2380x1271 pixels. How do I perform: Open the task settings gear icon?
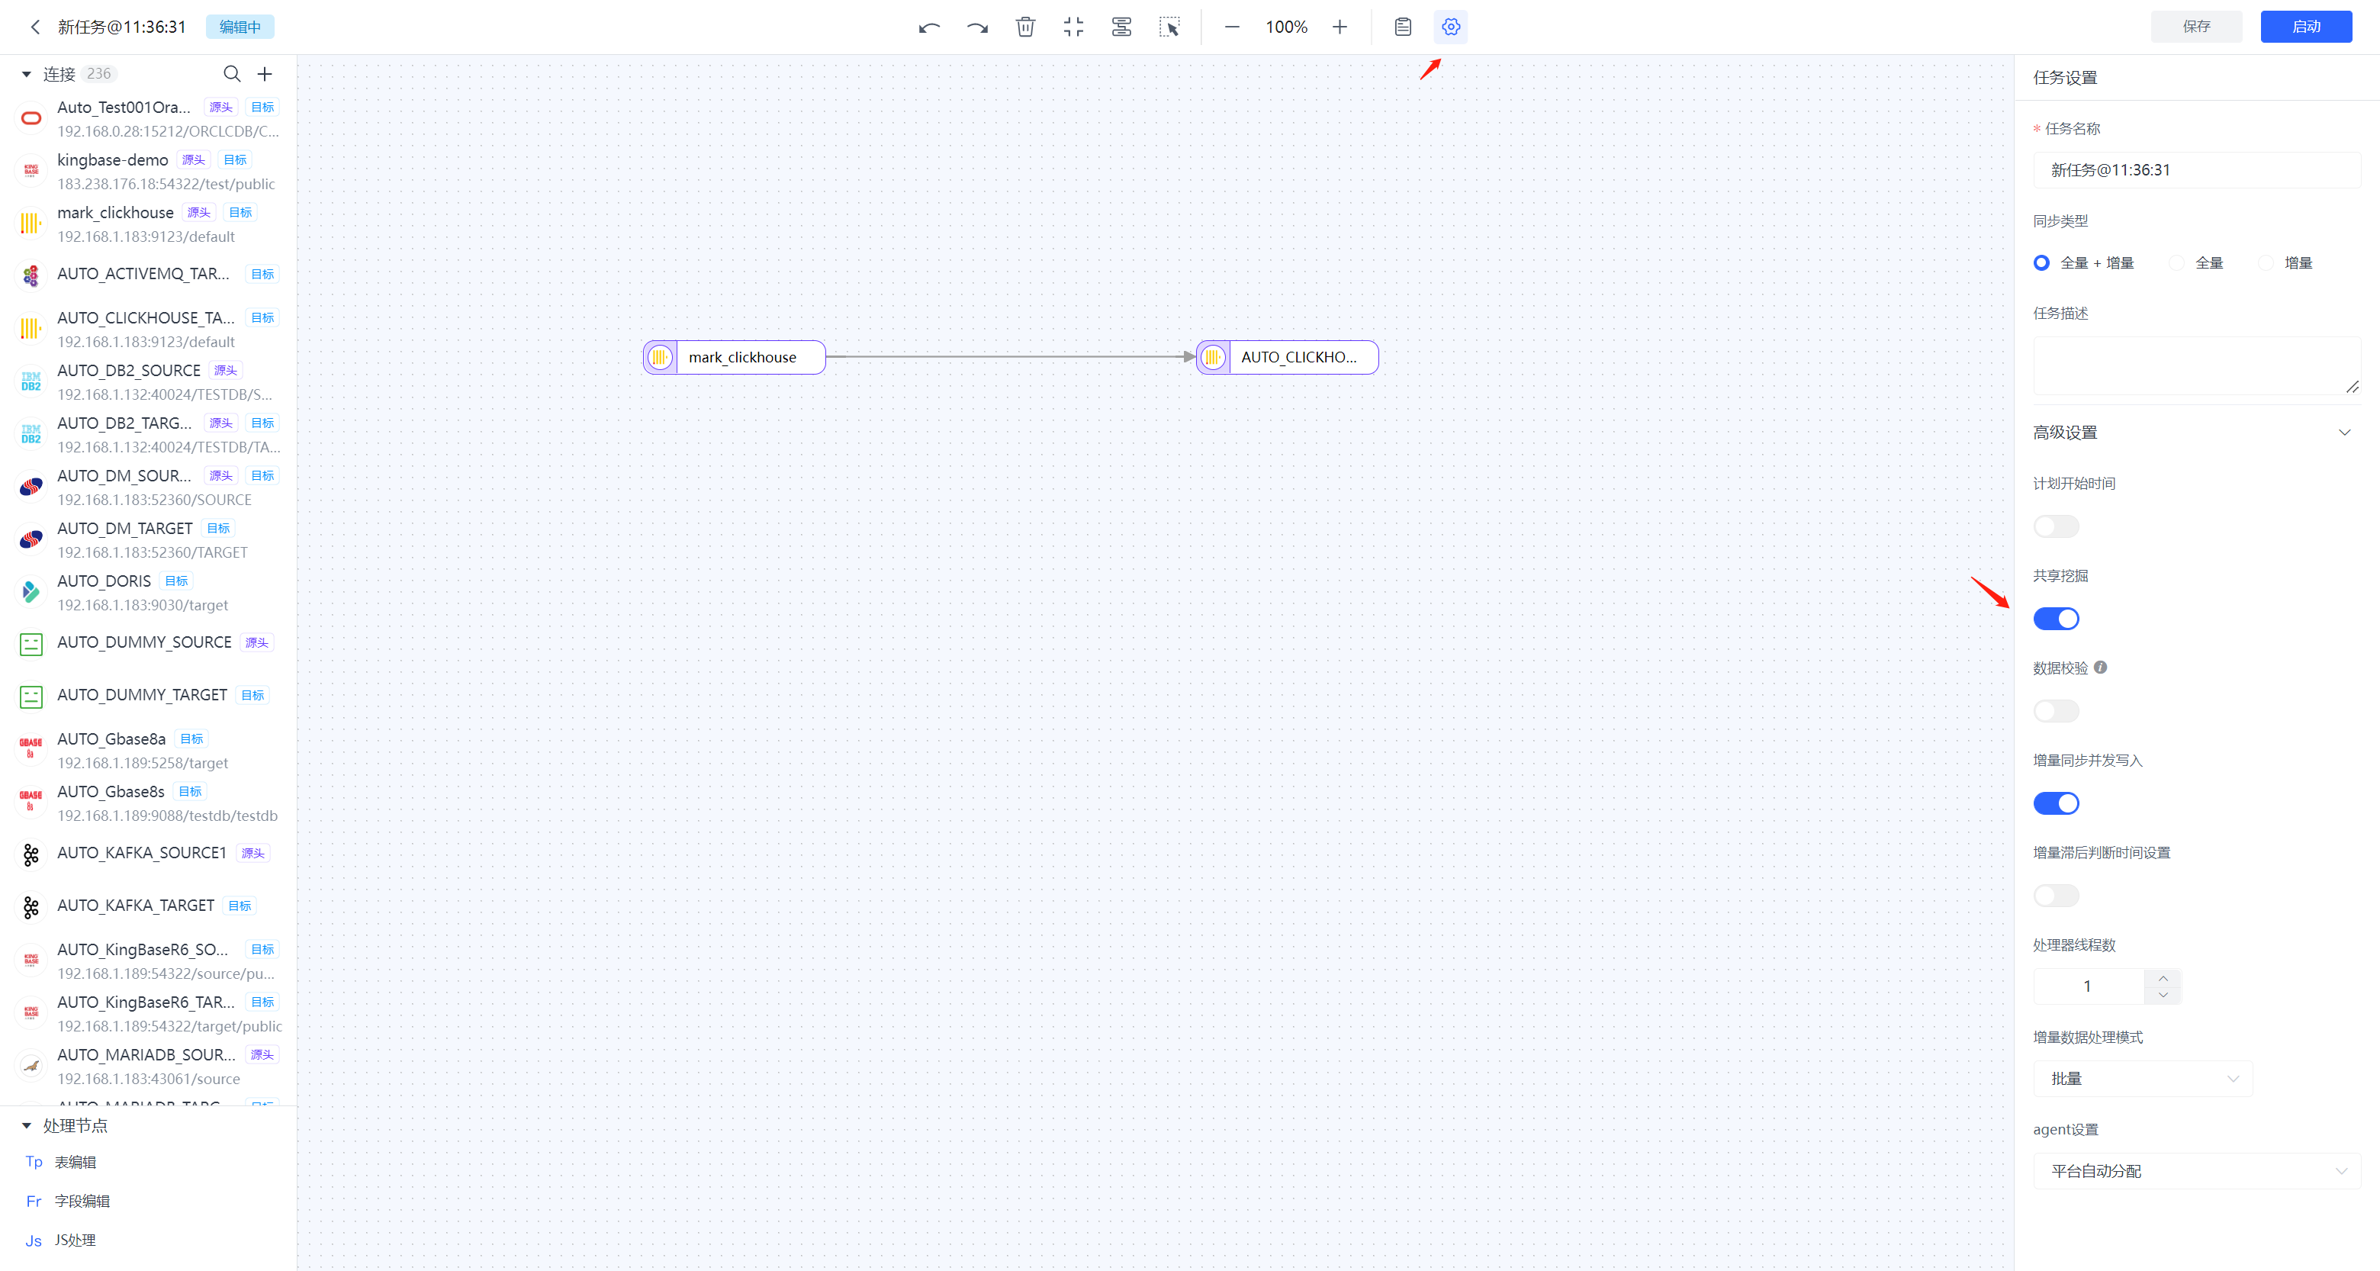click(1451, 27)
